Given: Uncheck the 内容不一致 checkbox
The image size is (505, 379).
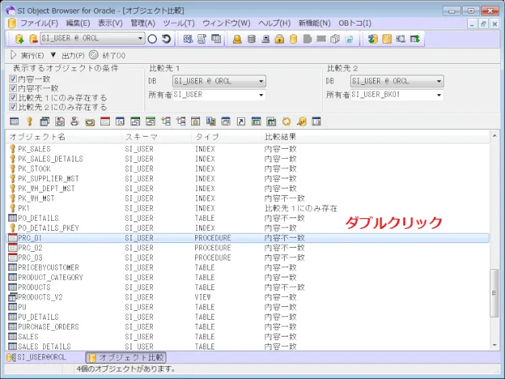Looking at the screenshot, I should (13, 88).
